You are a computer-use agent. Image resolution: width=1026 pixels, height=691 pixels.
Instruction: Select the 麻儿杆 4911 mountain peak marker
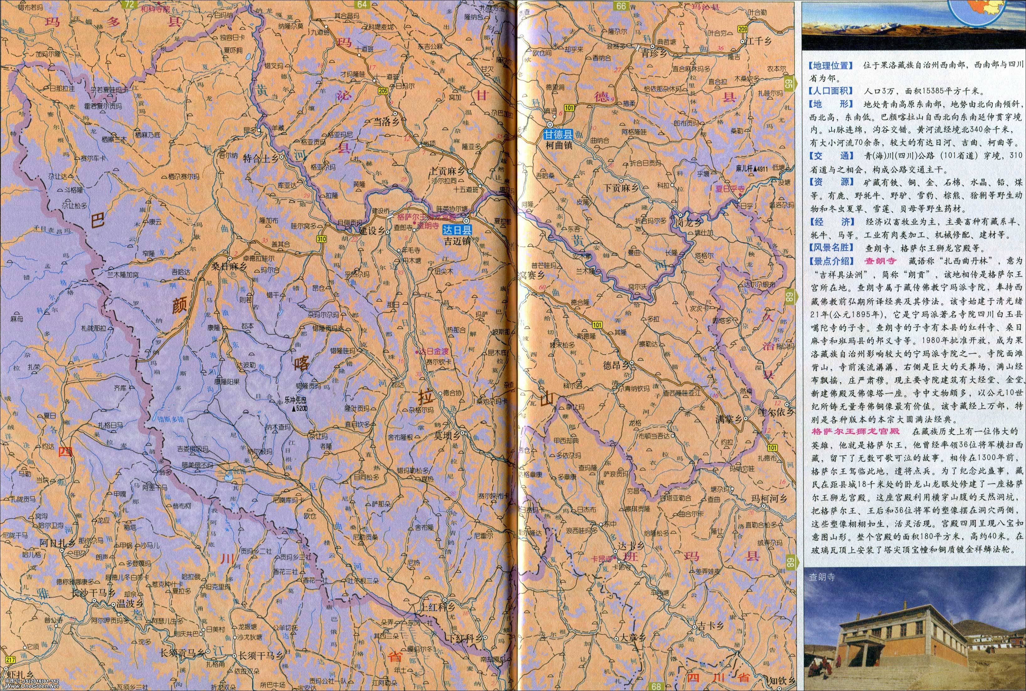tap(755, 168)
